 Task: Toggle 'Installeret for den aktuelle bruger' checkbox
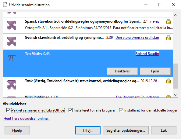pos(121,110)
